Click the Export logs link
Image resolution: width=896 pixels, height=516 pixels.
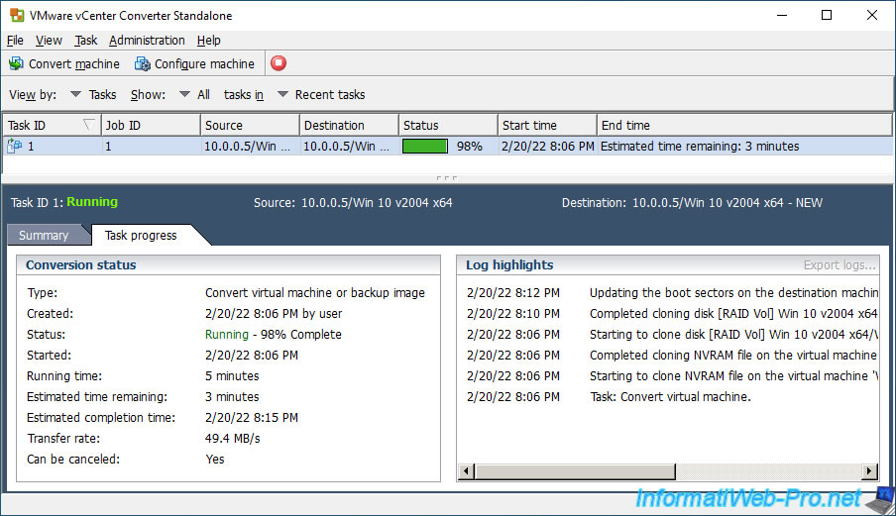pos(840,264)
